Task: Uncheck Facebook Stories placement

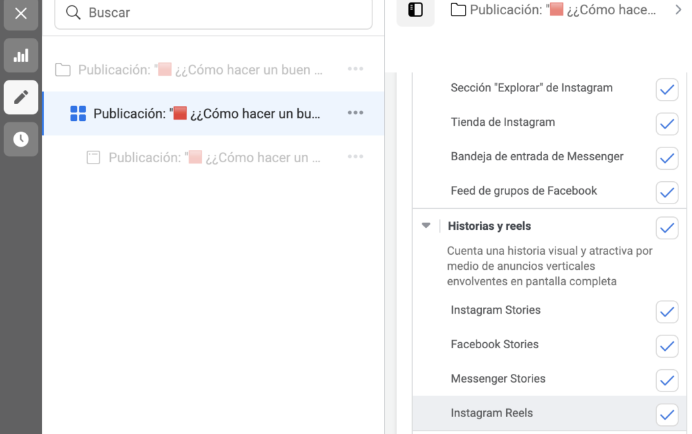Action: 667,346
